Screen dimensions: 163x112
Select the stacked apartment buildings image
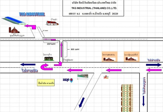coord(127,98)
